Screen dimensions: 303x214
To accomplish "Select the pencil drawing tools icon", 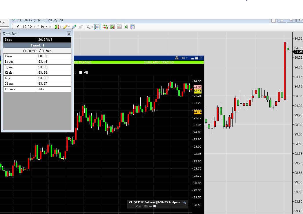I will [65, 27].
